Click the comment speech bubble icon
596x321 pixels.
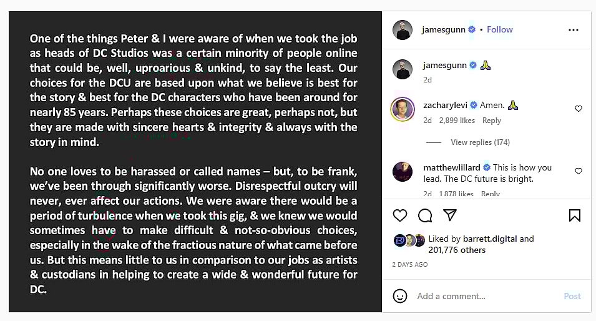click(x=425, y=215)
